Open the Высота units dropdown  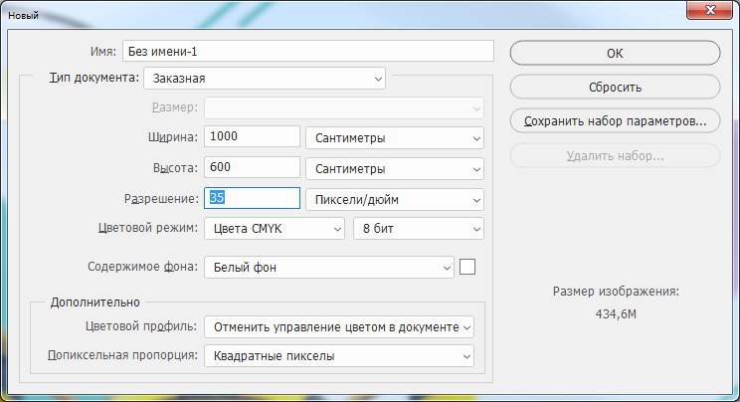[395, 168]
